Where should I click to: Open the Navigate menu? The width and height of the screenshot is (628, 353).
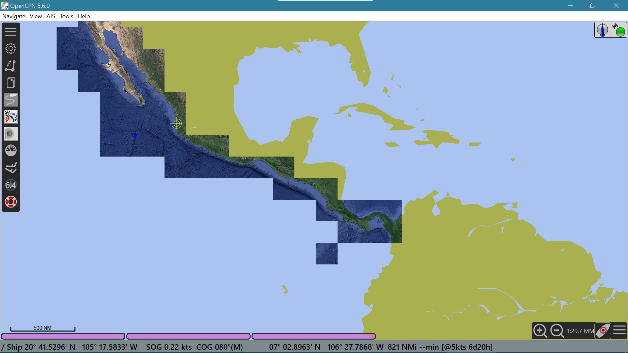(x=13, y=16)
